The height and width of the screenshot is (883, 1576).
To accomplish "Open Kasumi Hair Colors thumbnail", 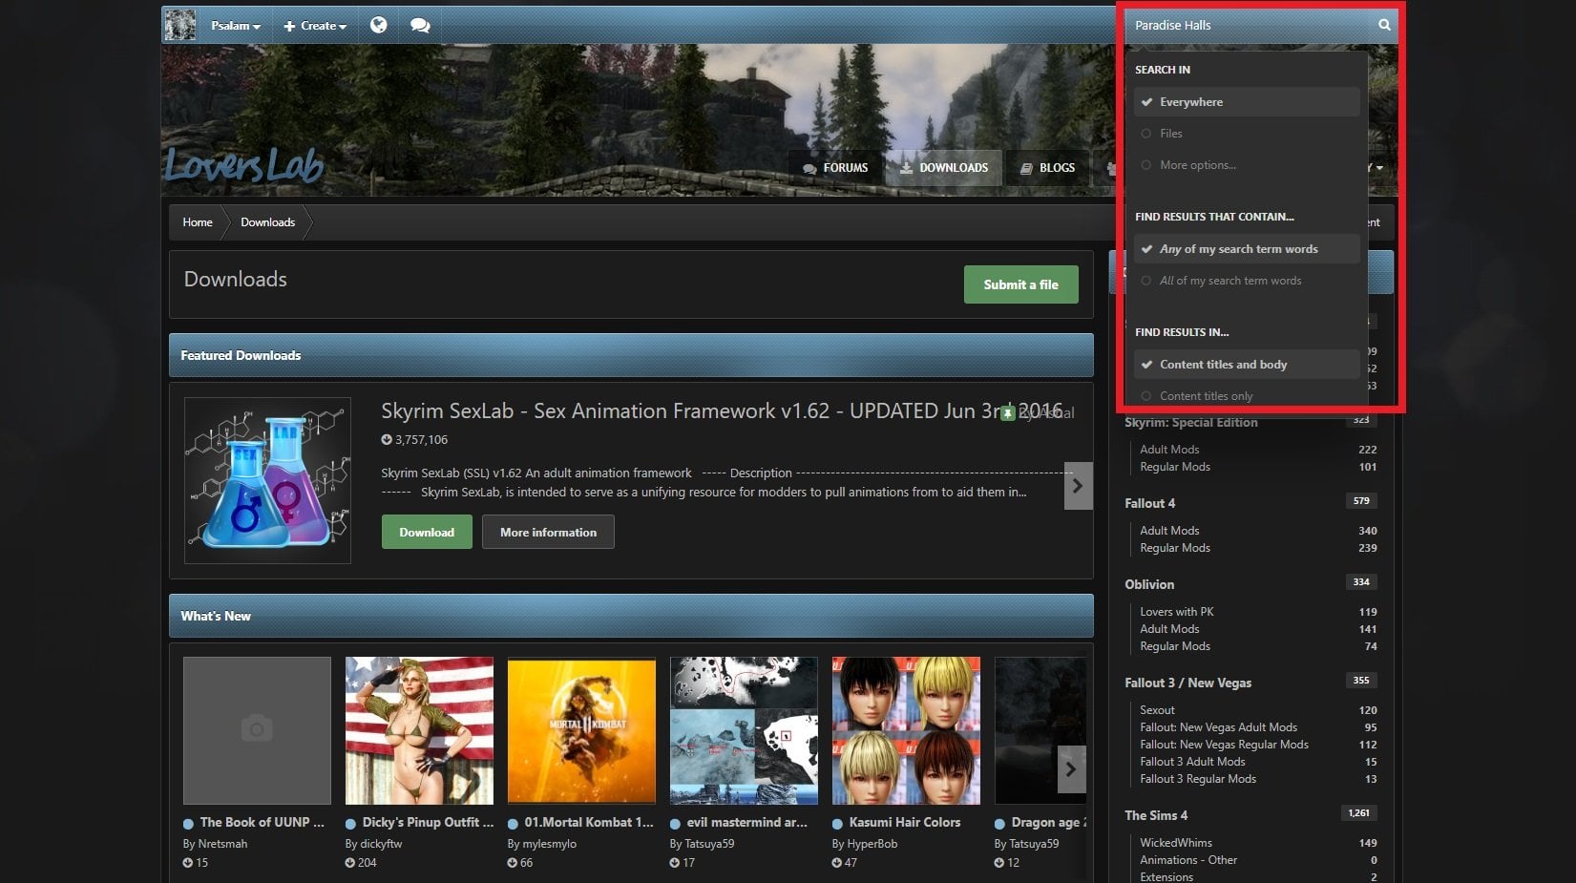I will point(906,730).
